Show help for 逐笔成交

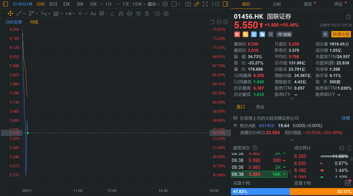(255, 148)
